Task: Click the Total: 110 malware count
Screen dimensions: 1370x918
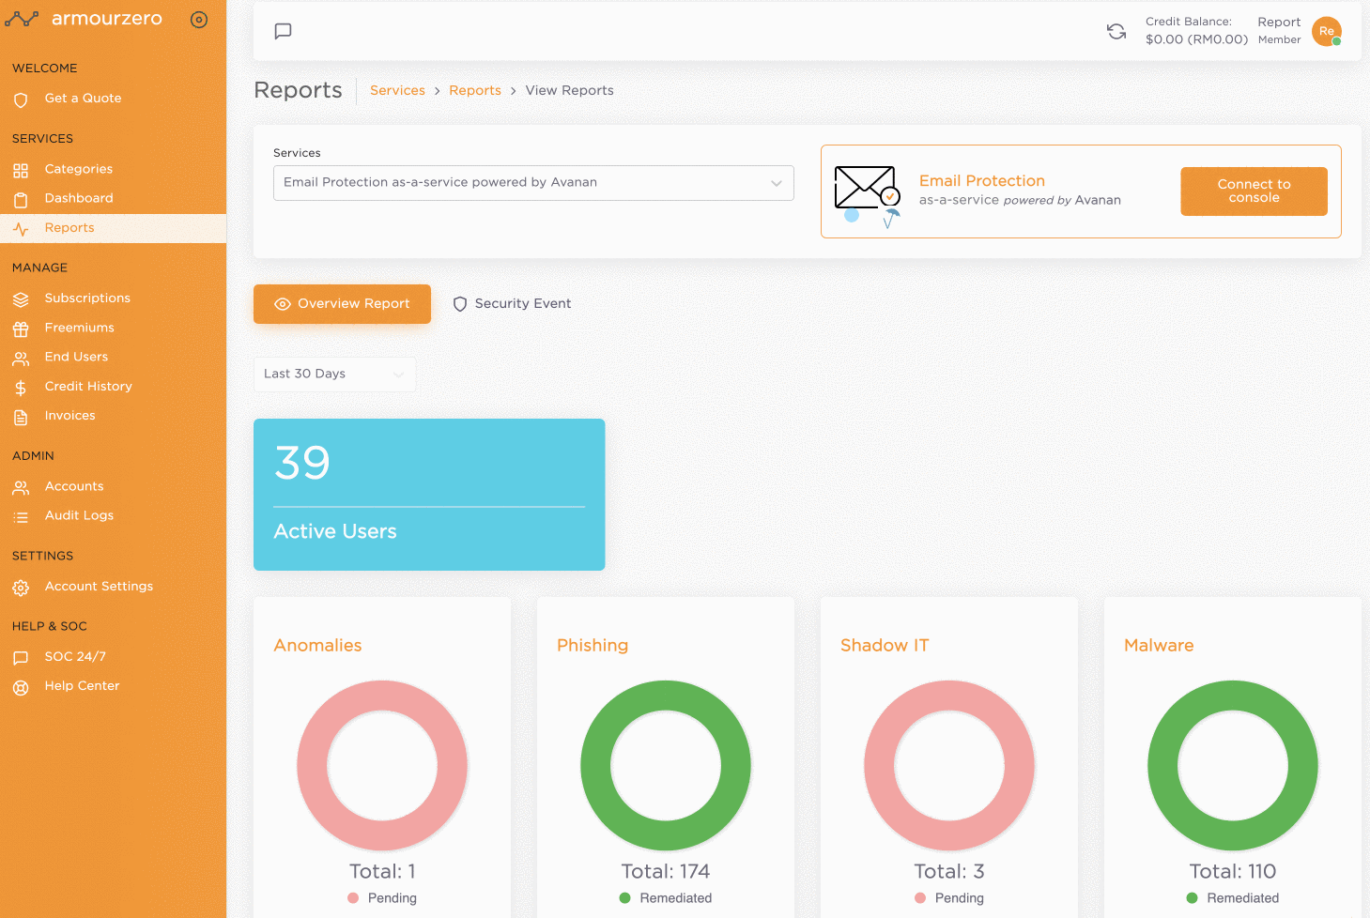Action: coord(1233,871)
